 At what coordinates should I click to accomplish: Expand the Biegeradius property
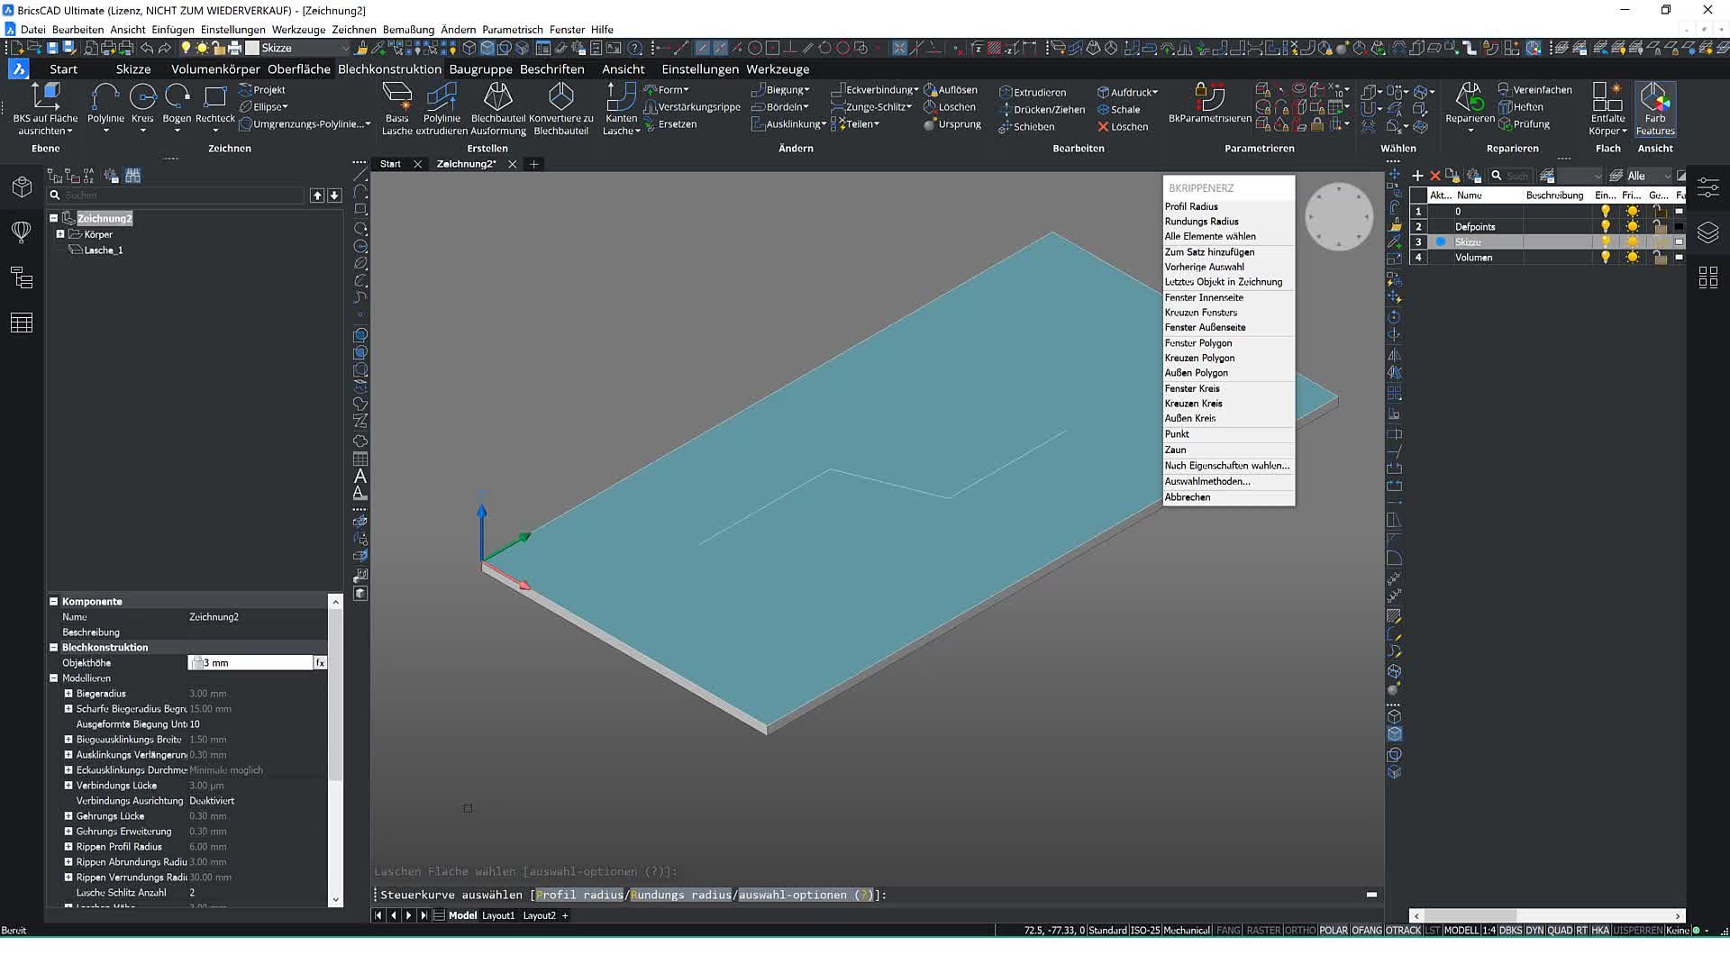tap(68, 694)
